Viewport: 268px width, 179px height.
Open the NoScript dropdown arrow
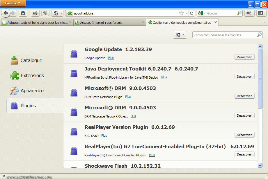point(61,13)
